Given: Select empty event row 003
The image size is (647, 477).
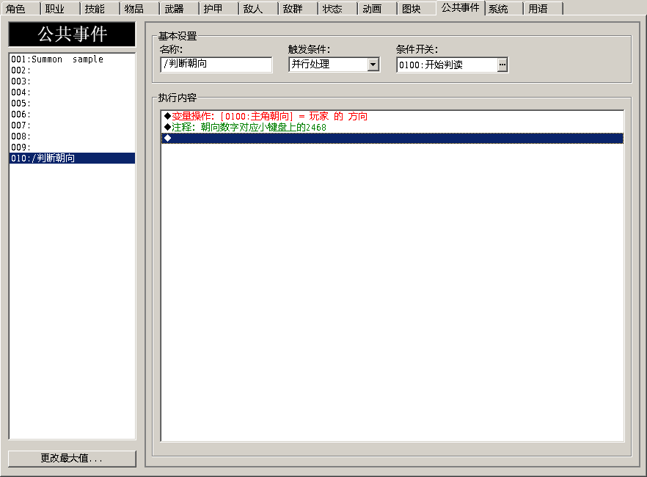Looking at the screenshot, I should [72, 81].
